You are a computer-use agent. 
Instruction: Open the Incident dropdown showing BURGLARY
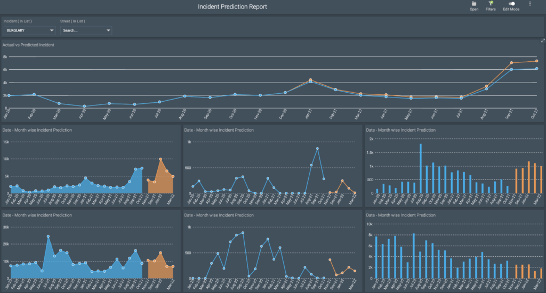29,30
